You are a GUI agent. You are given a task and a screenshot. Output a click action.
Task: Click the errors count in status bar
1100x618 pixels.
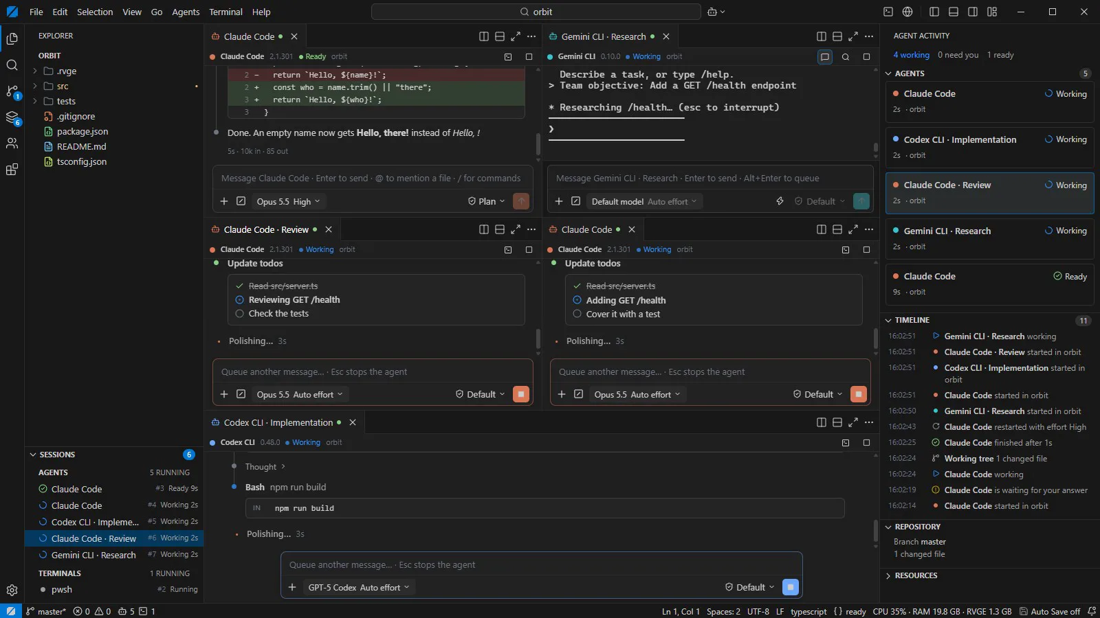click(x=82, y=611)
